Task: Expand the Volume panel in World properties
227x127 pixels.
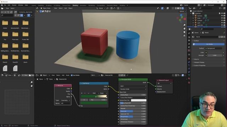Action: click(x=196, y=59)
